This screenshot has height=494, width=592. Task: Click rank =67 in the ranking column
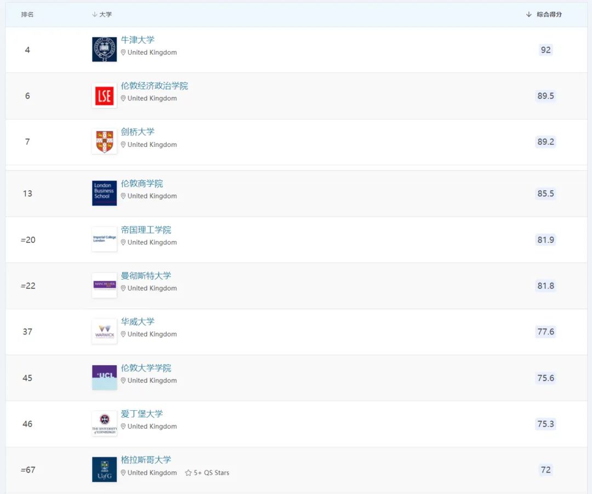coord(28,470)
